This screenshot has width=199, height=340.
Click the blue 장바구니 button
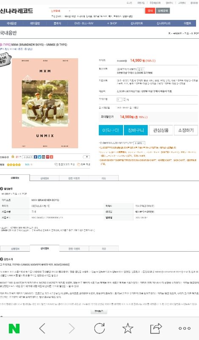coord(136,130)
